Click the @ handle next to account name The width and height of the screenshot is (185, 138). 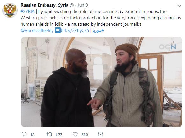72,5
